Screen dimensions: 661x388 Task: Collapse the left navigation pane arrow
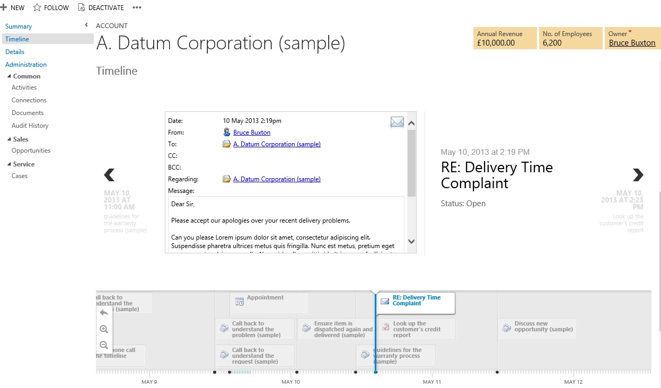coord(86,25)
